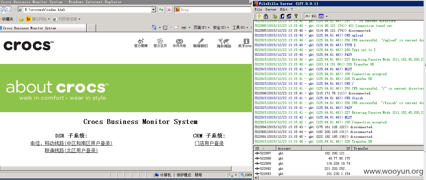Open the Server menu in FileZilla Server

[x=271, y=9]
